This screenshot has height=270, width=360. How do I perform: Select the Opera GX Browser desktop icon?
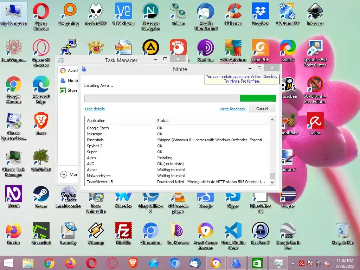point(41,53)
